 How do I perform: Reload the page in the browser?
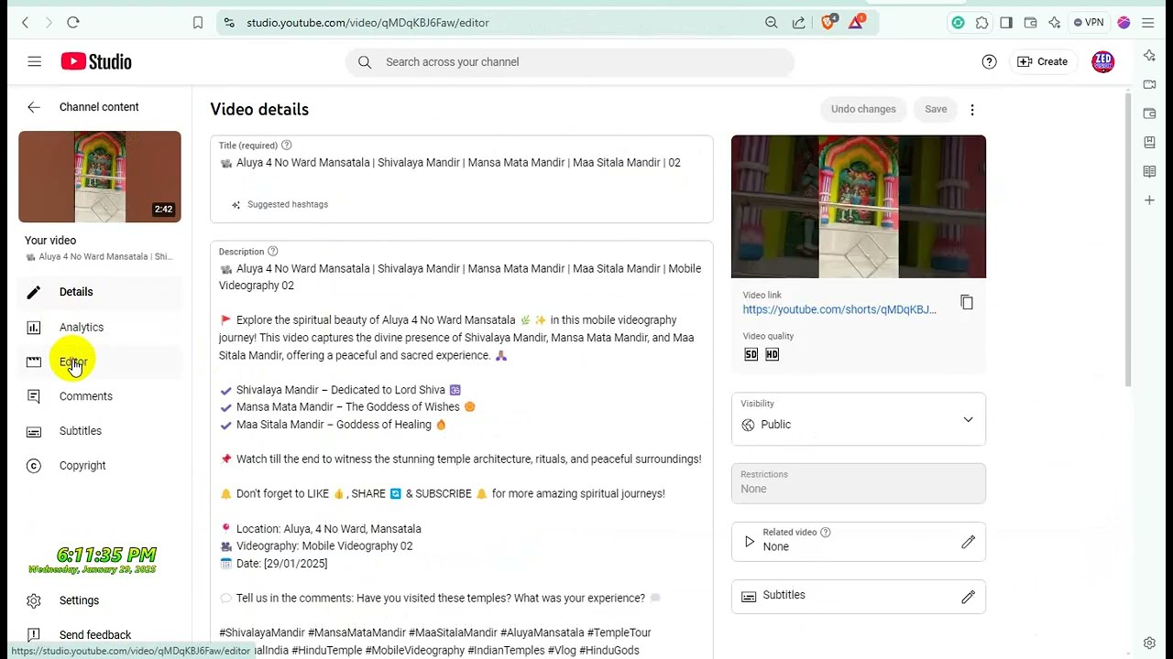pyautogui.click(x=73, y=22)
